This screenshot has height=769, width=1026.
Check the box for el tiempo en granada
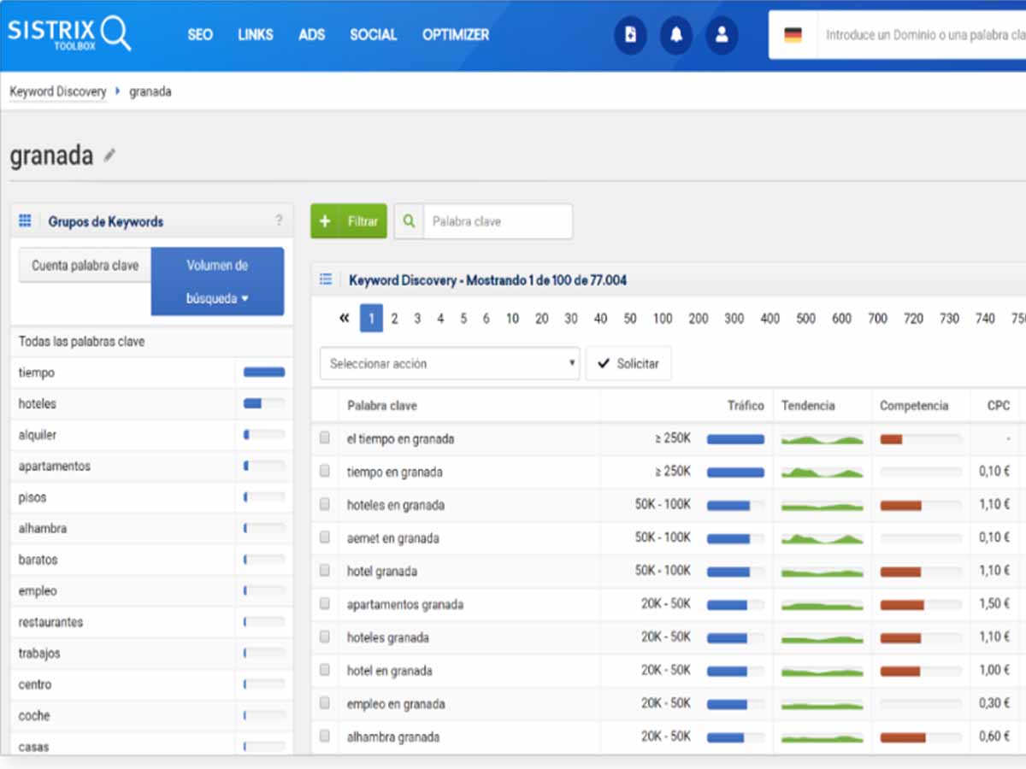(x=325, y=438)
